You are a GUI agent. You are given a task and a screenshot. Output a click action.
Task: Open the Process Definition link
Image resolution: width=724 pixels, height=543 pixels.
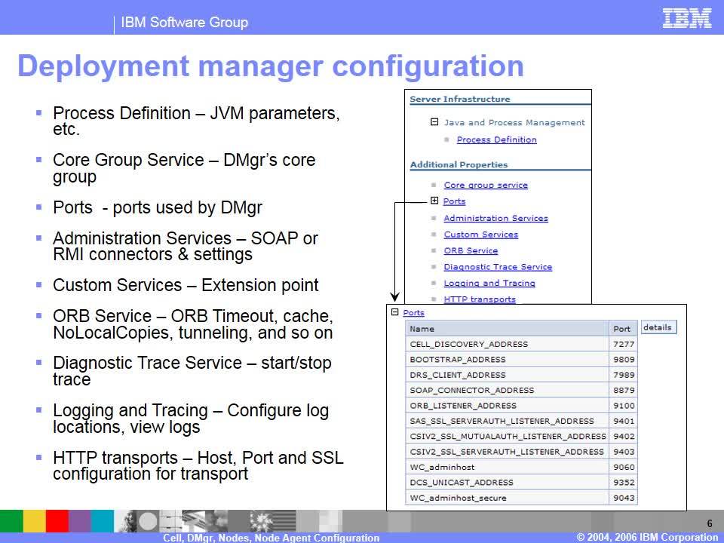tap(496, 140)
